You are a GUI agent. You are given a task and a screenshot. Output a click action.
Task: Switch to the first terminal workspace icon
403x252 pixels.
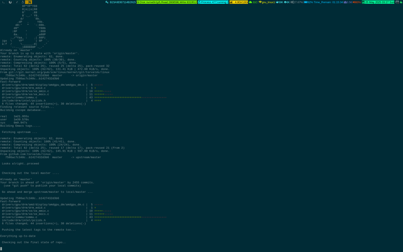pos(3,2)
